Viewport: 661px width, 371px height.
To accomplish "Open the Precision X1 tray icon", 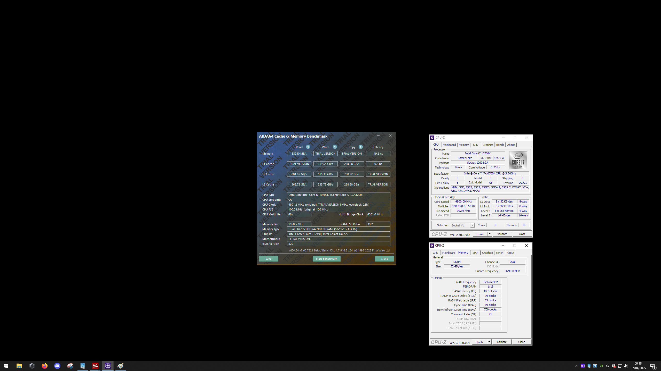I will coord(583,366).
